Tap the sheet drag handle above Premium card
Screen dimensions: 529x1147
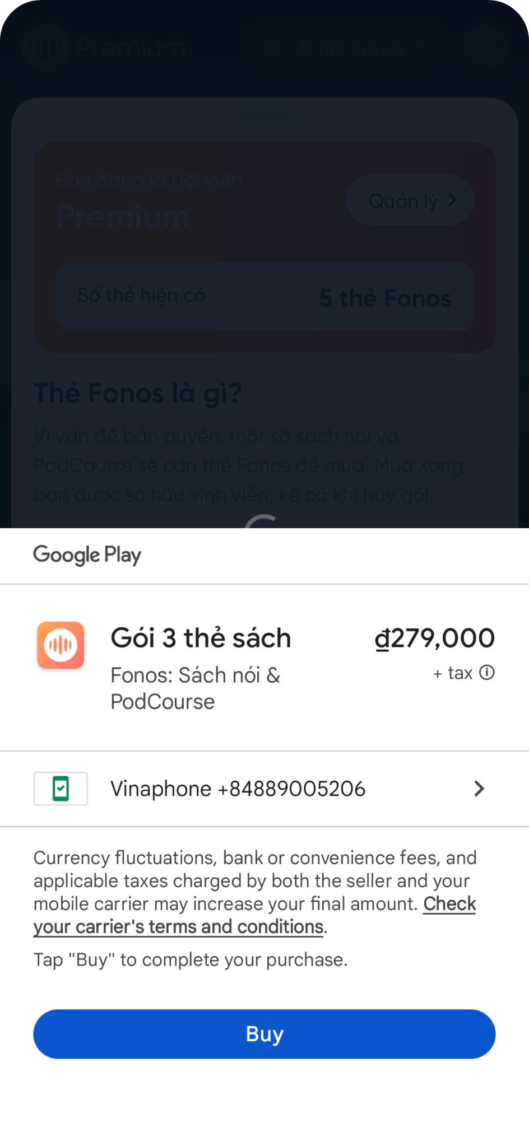coord(264,114)
